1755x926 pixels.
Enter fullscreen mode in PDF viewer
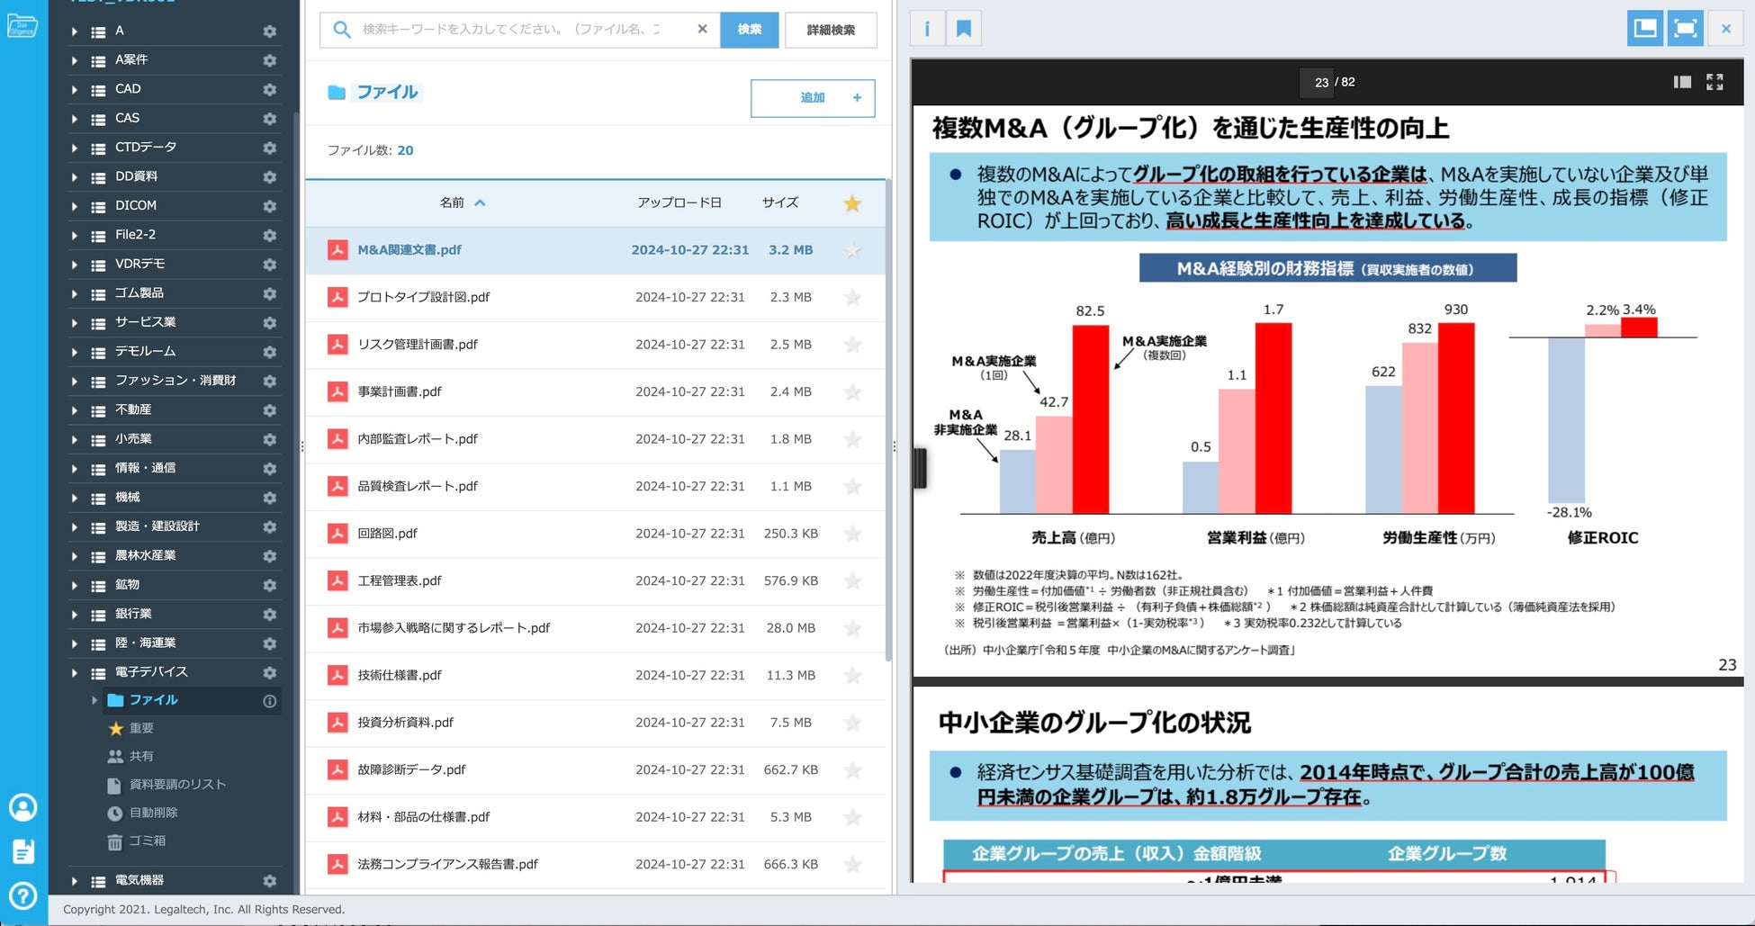tap(1714, 82)
